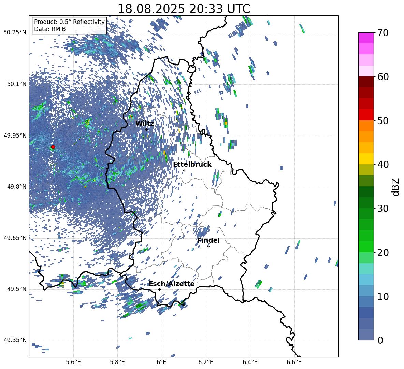
Task: Click the yellow colorbar segment at 40
Action: coord(366,159)
